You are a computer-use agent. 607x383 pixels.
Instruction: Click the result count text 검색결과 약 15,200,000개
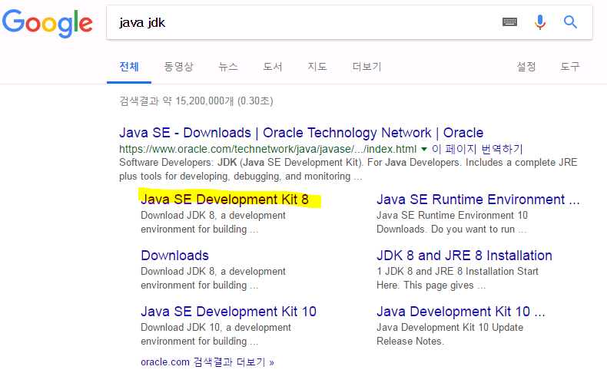[196, 101]
